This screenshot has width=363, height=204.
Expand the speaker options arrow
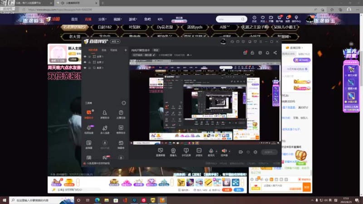click(230, 151)
